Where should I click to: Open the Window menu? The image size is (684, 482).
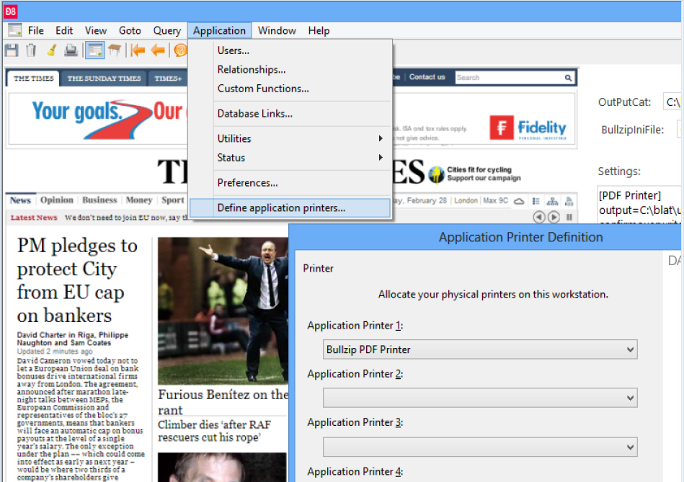pyautogui.click(x=277, y=30)
